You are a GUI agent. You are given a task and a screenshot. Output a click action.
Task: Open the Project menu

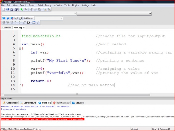pos(32,5)
